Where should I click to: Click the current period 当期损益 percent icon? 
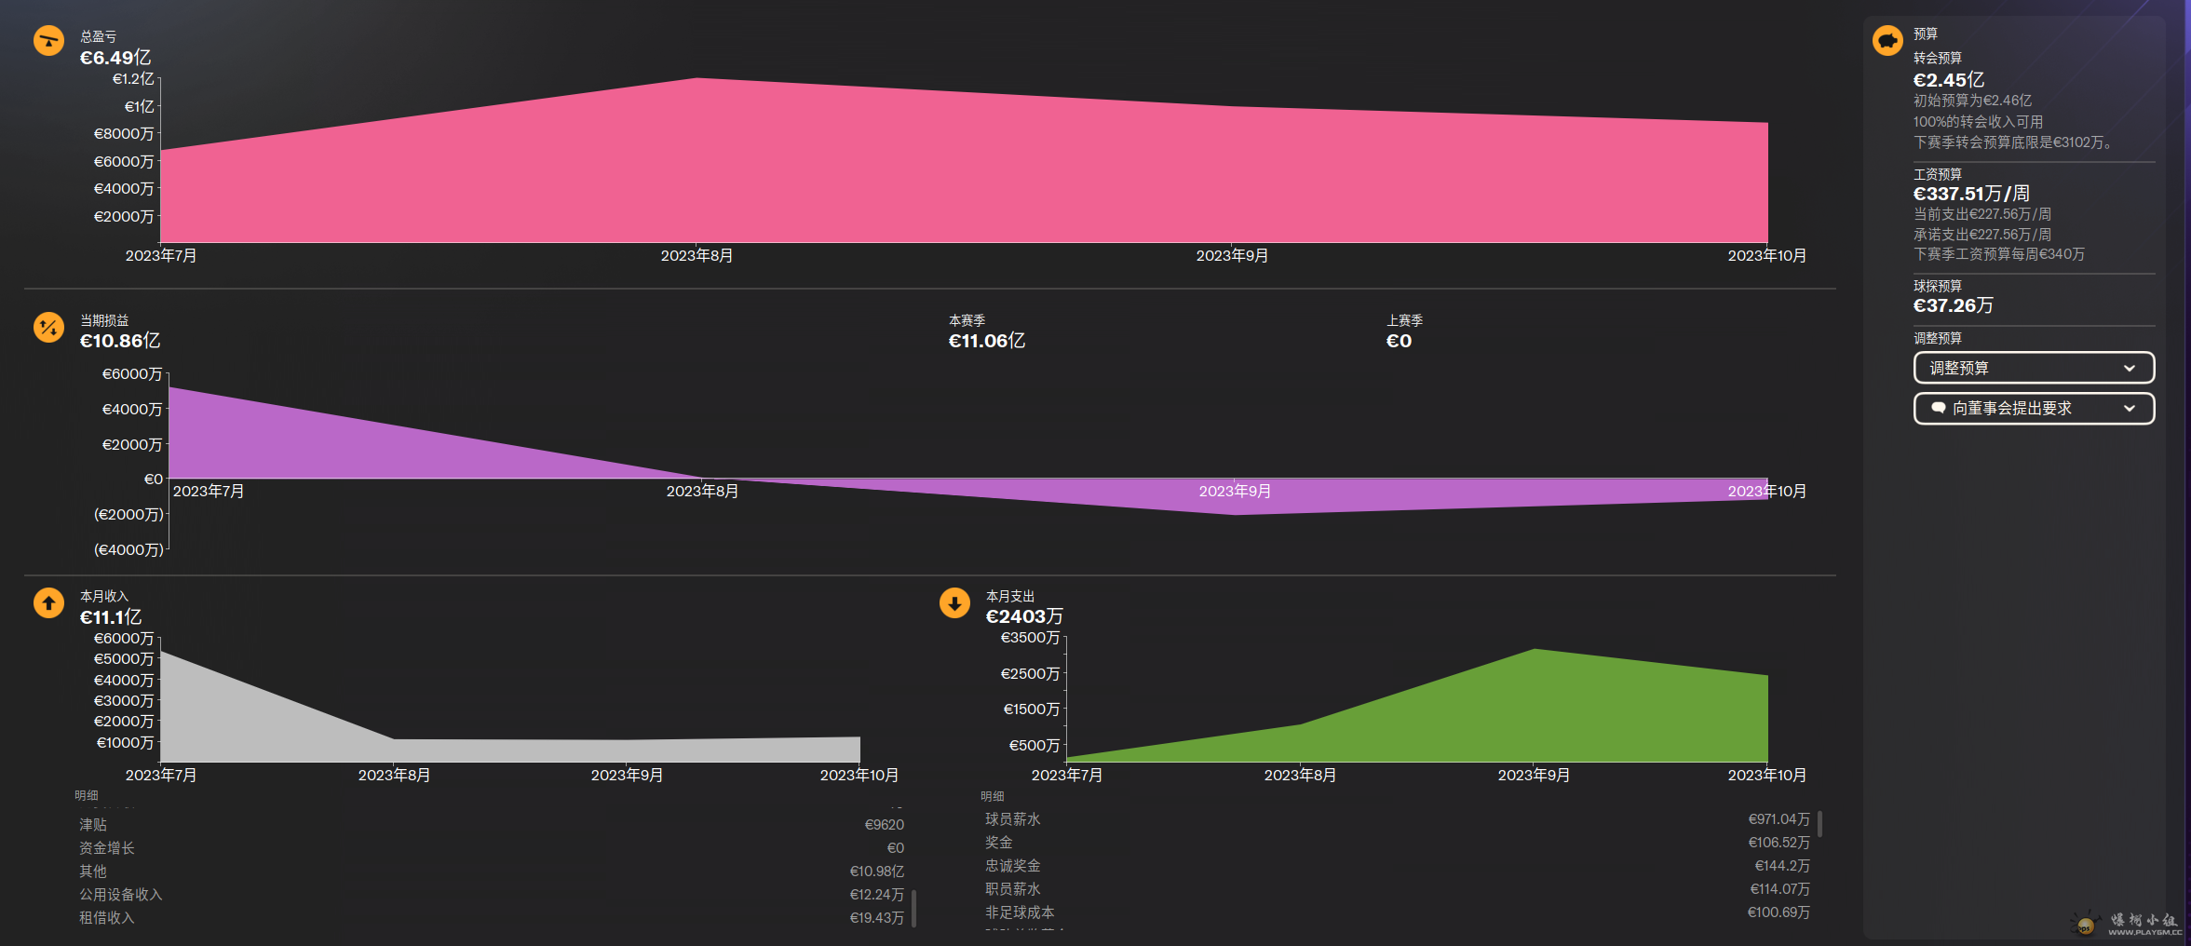(x=48, y=327)
